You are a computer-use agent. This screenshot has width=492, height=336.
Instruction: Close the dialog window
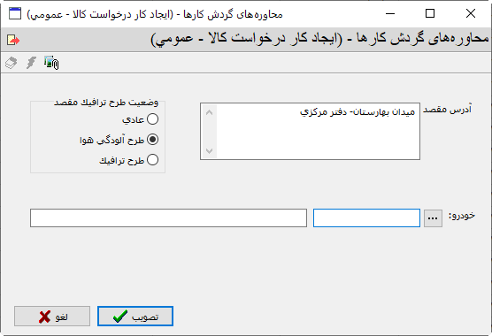pyautogui.click(x=471, y=13)
